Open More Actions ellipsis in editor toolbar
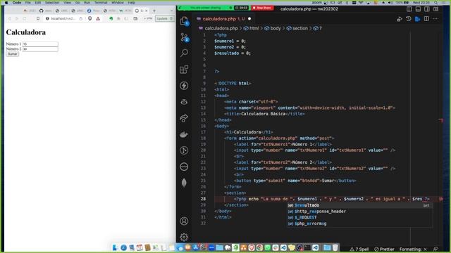 (x=435, y=19)
